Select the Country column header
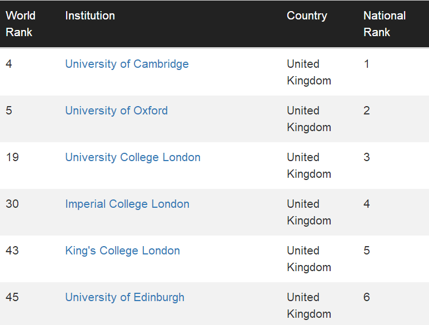Viewport: 429px width, 325px height. click(307, 16)
